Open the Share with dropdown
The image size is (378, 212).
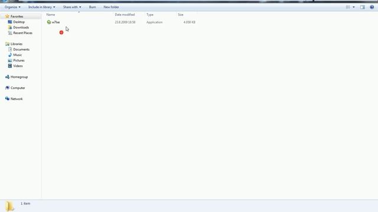pos(72,7)
